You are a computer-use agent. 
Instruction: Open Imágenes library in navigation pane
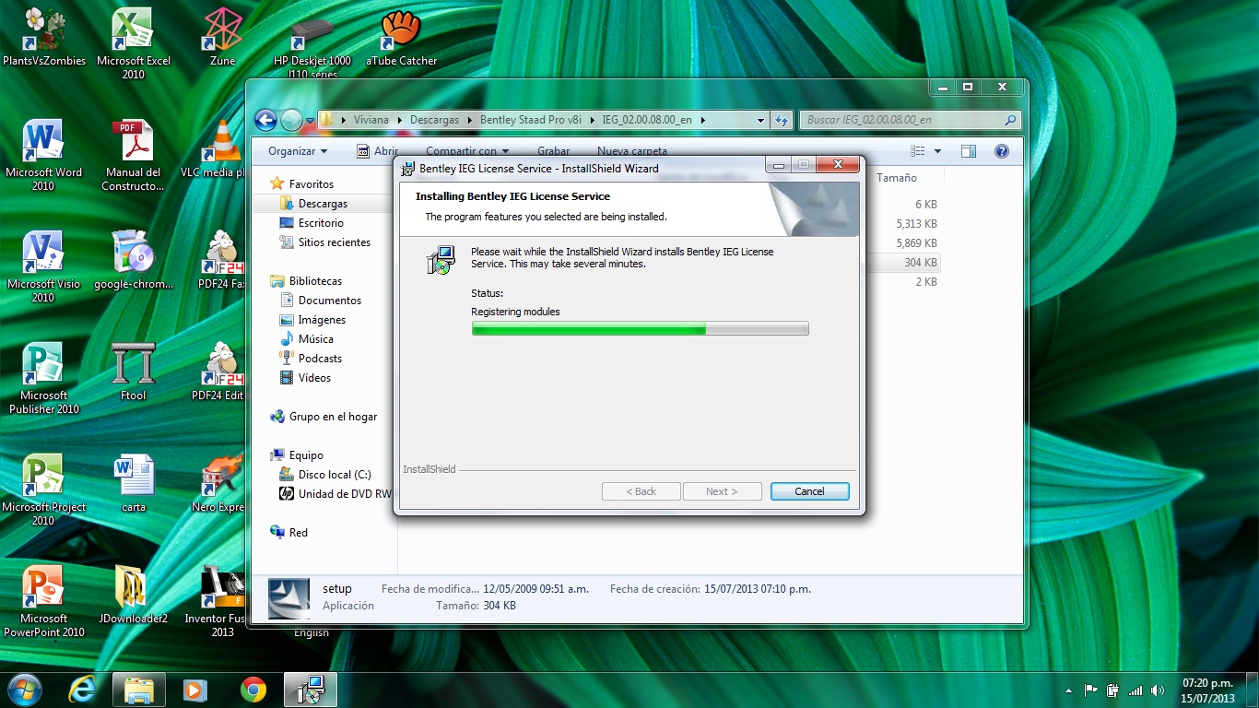[x=322, y=320]
